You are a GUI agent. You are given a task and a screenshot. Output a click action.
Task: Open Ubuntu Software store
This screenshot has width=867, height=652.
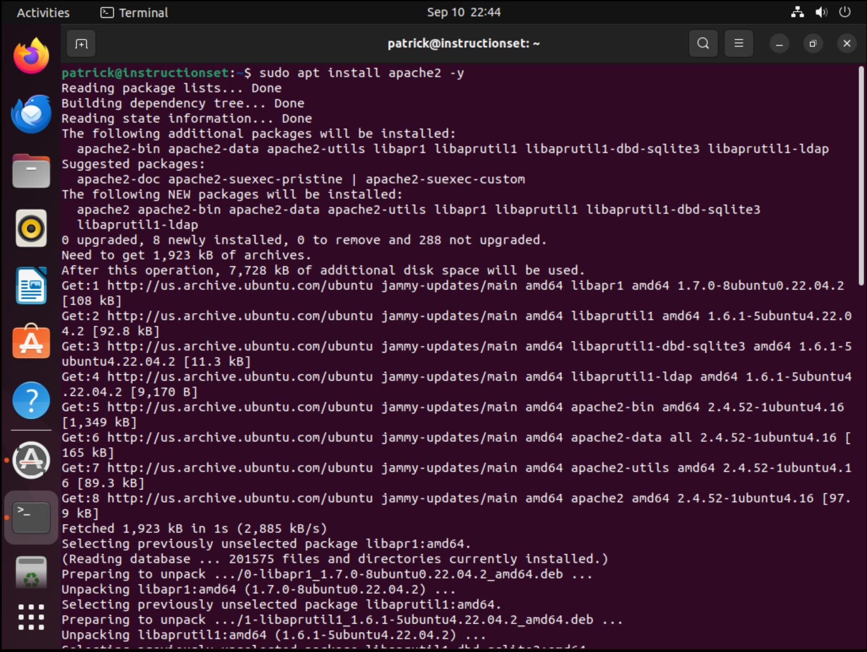(x=32, y=343)
